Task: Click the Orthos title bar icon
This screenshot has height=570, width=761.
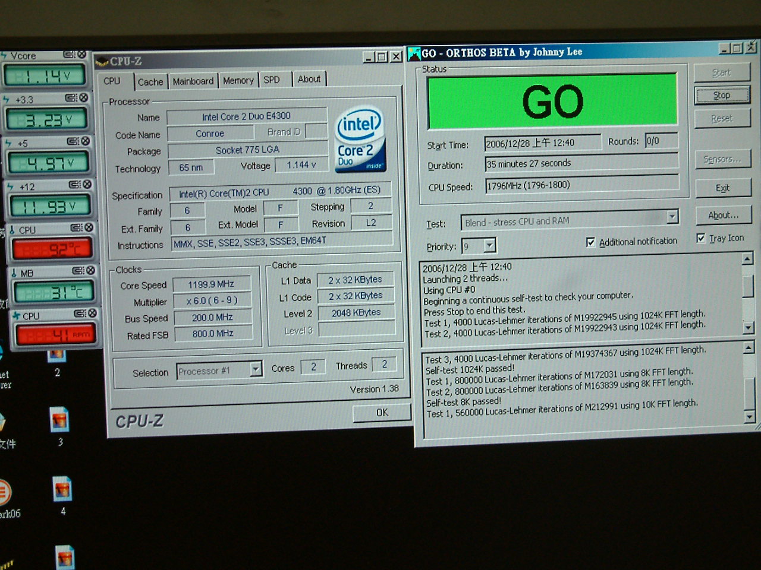Action: [x=414, y=54]
